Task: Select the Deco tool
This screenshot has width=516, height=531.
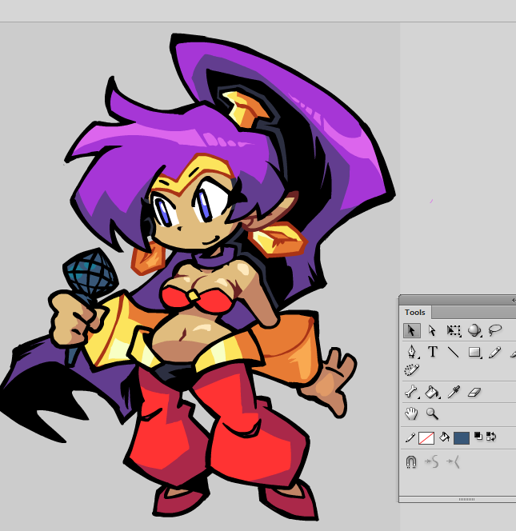Action: [x=412, y=369]
